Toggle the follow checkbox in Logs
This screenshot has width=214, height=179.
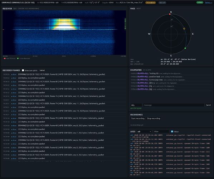click(x=172, y=131)
